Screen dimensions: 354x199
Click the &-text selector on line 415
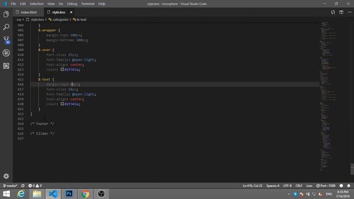point(44,80)
